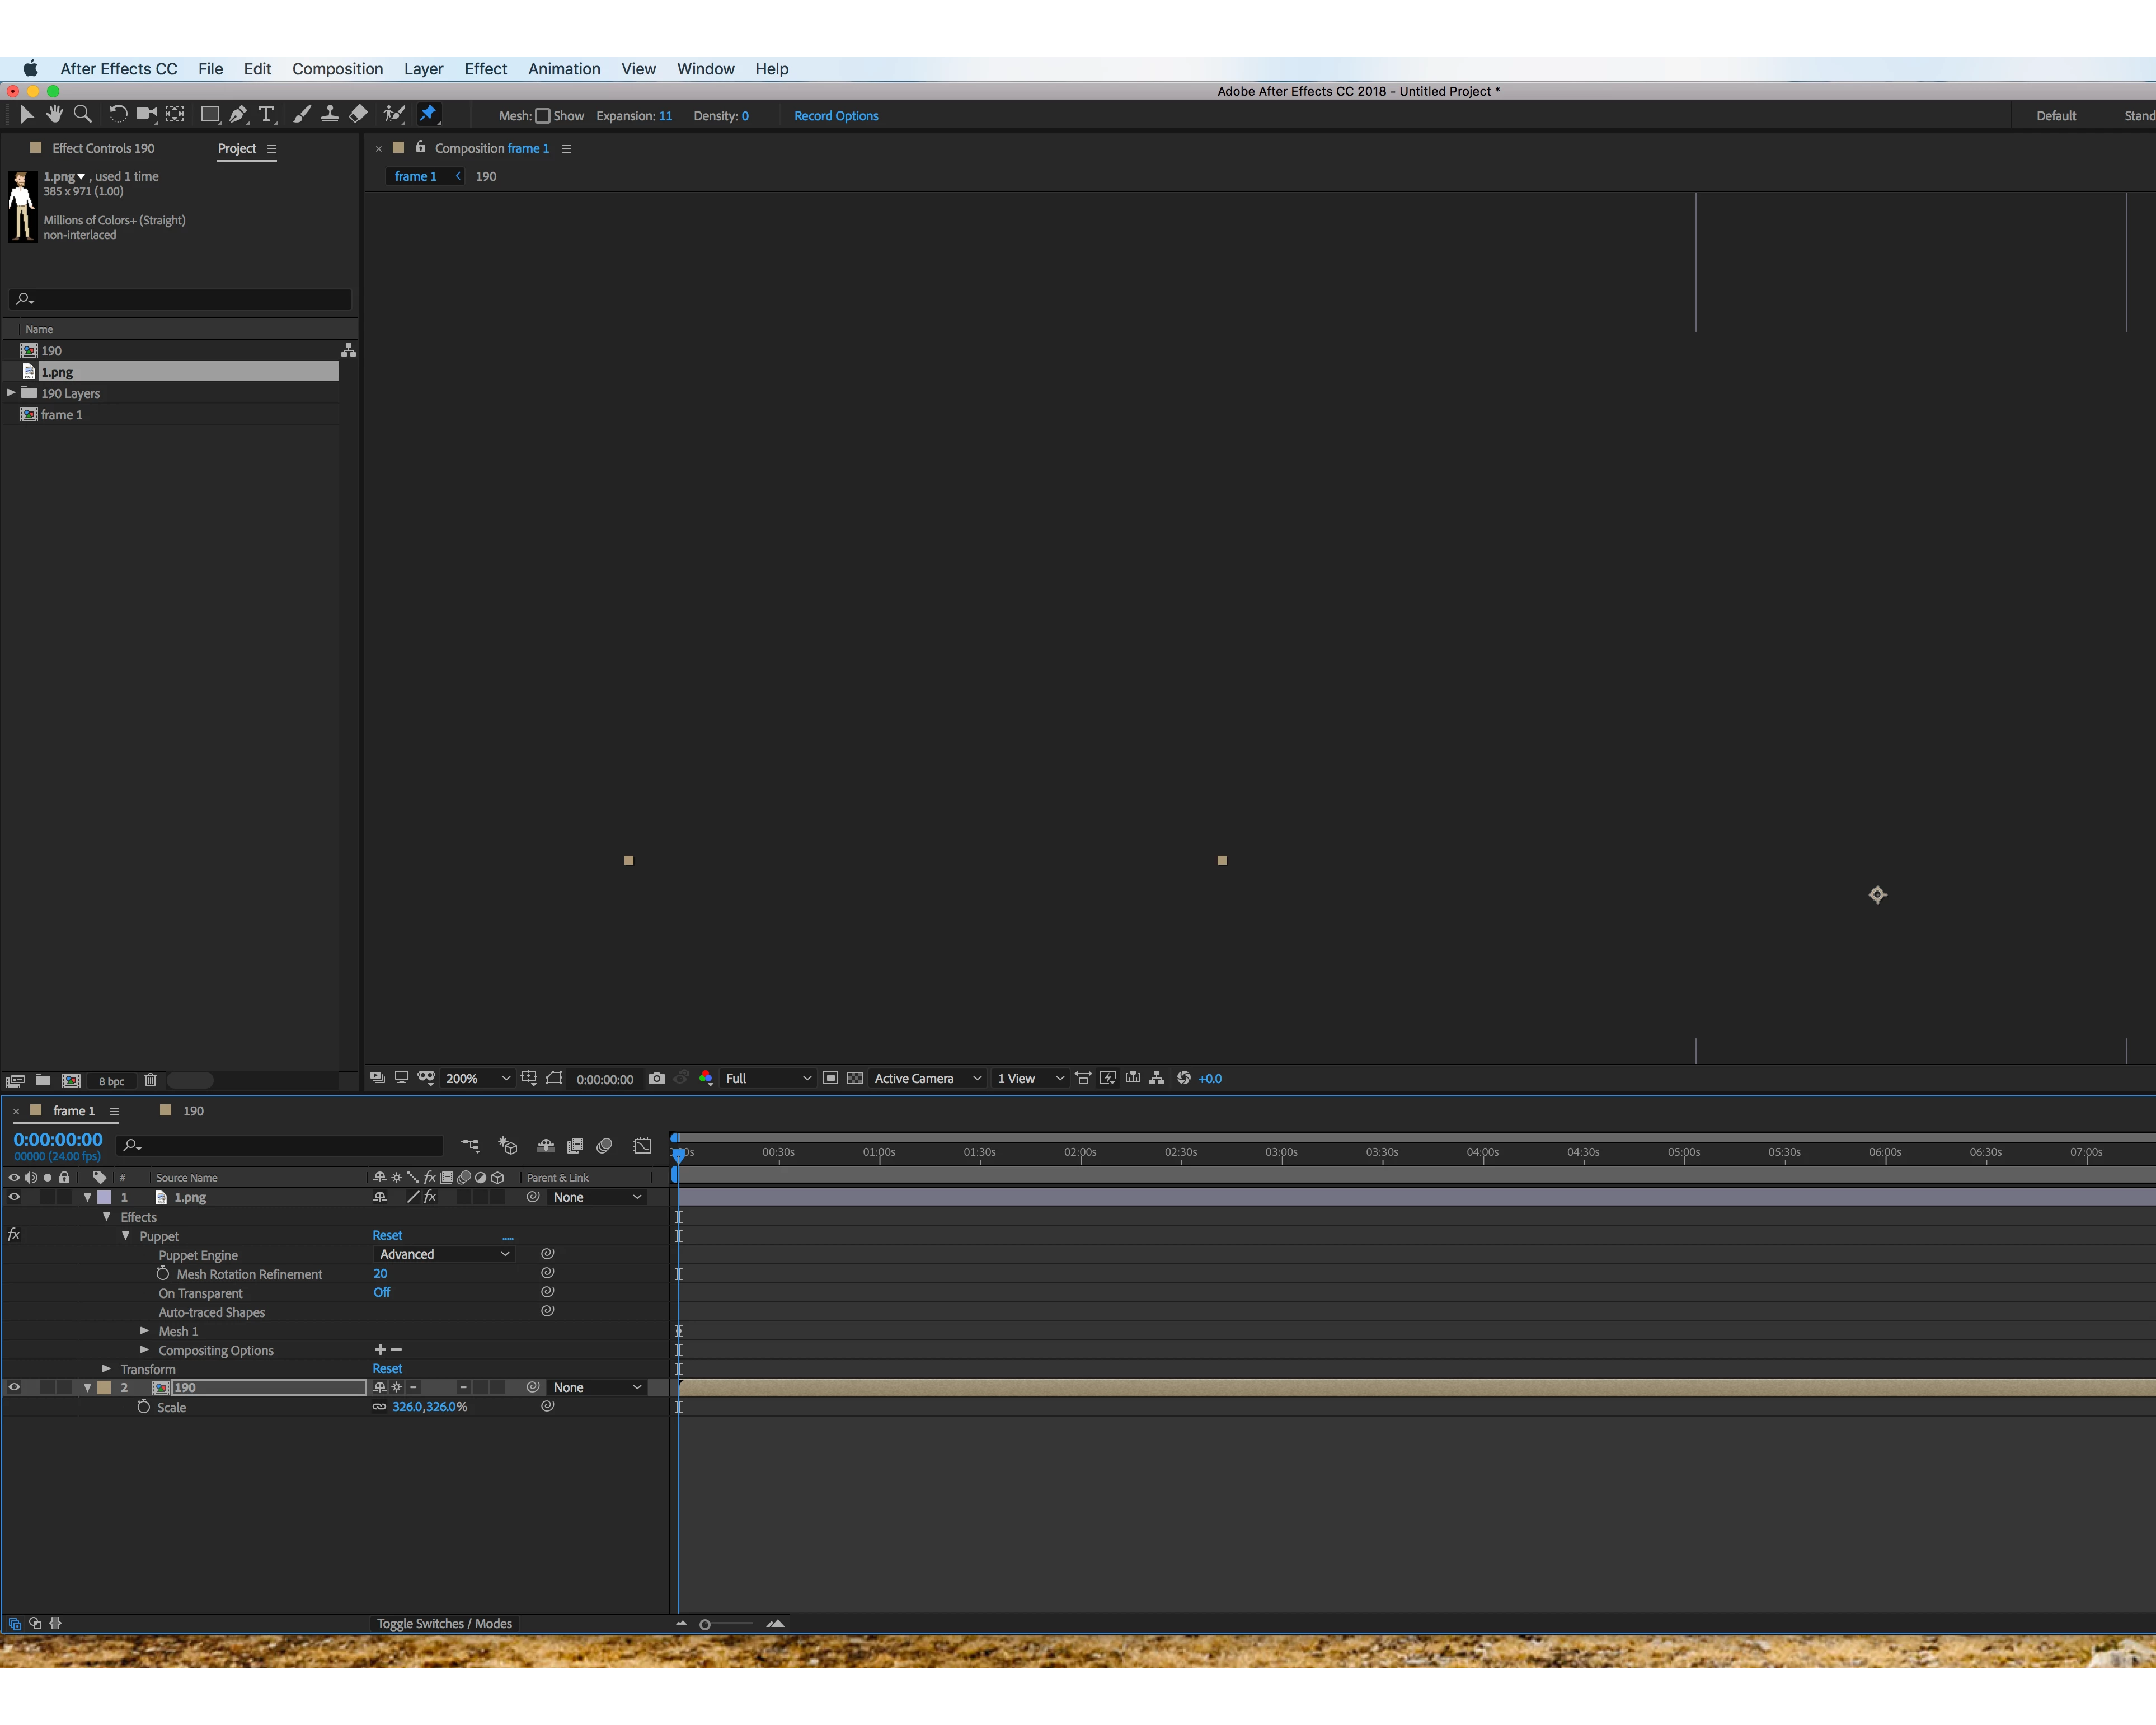Select the Eraser tool

tap(358, 114)
